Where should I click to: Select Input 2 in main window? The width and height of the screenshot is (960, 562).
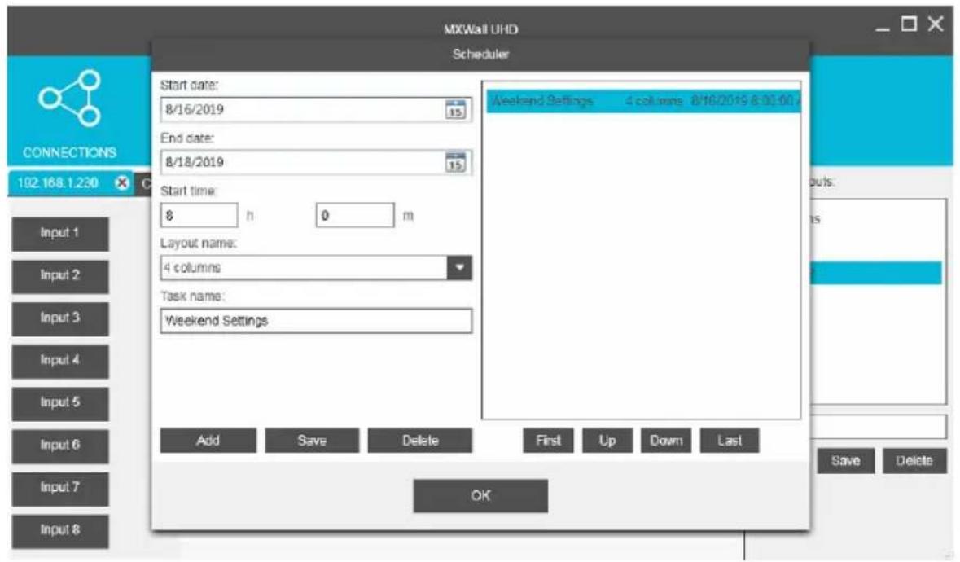(60, 275)
